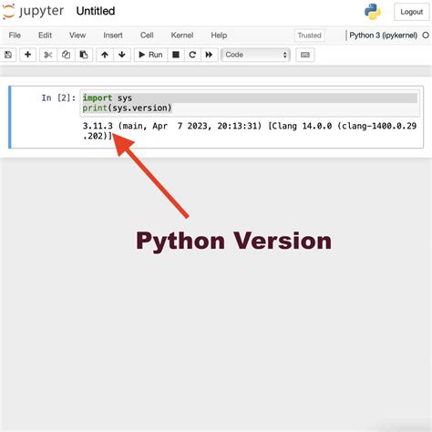Click the Logout button

(x=411, y=12)
